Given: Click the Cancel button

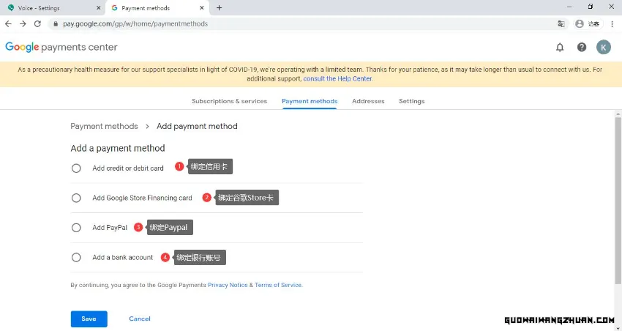Looking at the screenshot, I should pos(140,319).
